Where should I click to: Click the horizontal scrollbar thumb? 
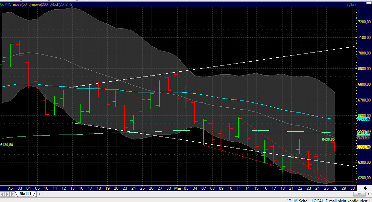click(359, 194)
